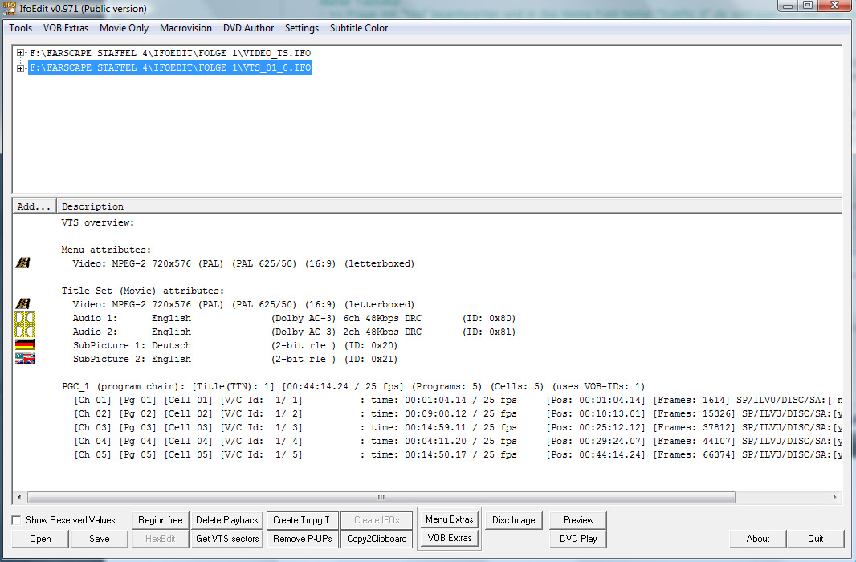Click the Get VTS sectors button
The image size is (856, 562).
(x=227, y=539)
